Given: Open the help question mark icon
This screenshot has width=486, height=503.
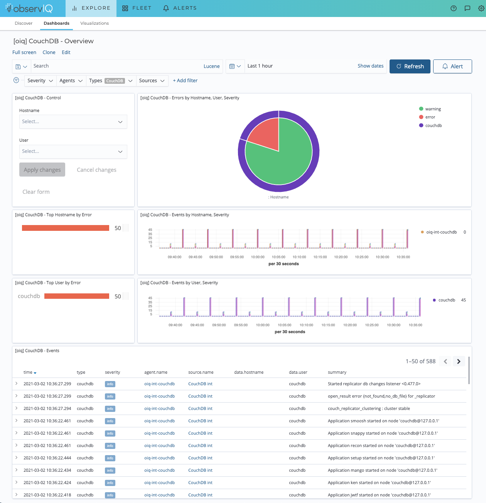Looking at the screenshot, I should point(454,8).
